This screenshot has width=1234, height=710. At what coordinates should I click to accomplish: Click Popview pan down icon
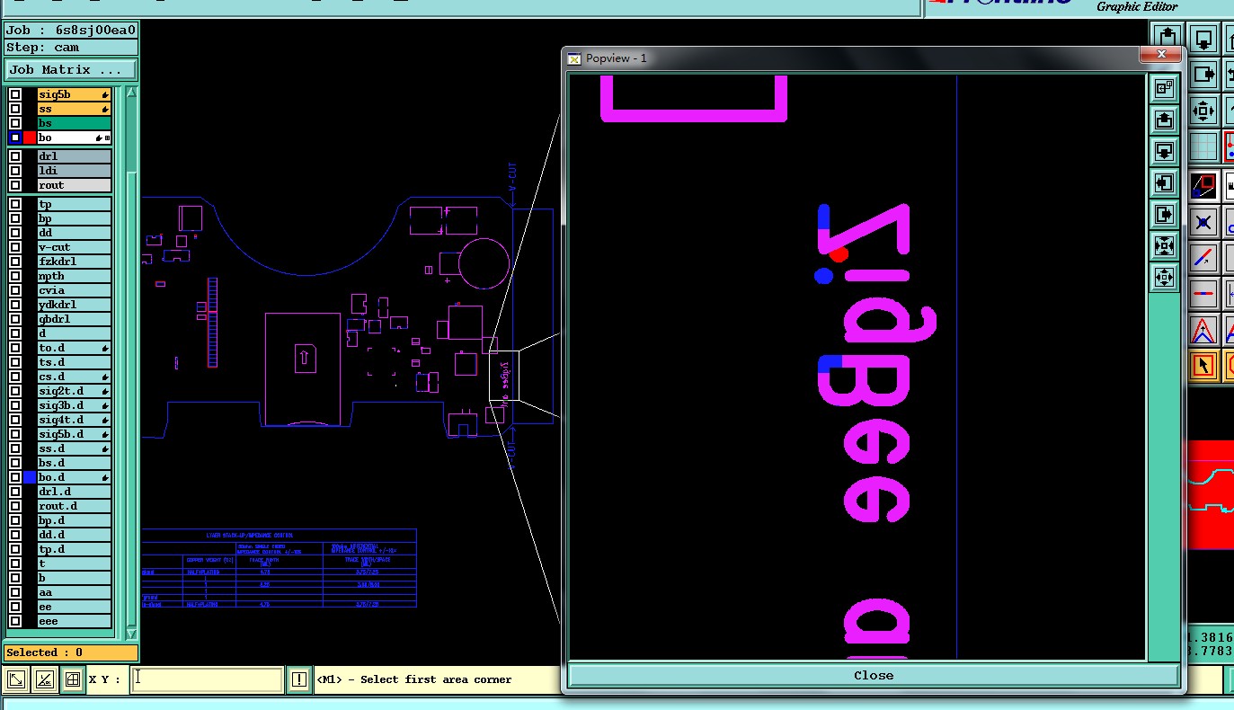click(1164, 150)
